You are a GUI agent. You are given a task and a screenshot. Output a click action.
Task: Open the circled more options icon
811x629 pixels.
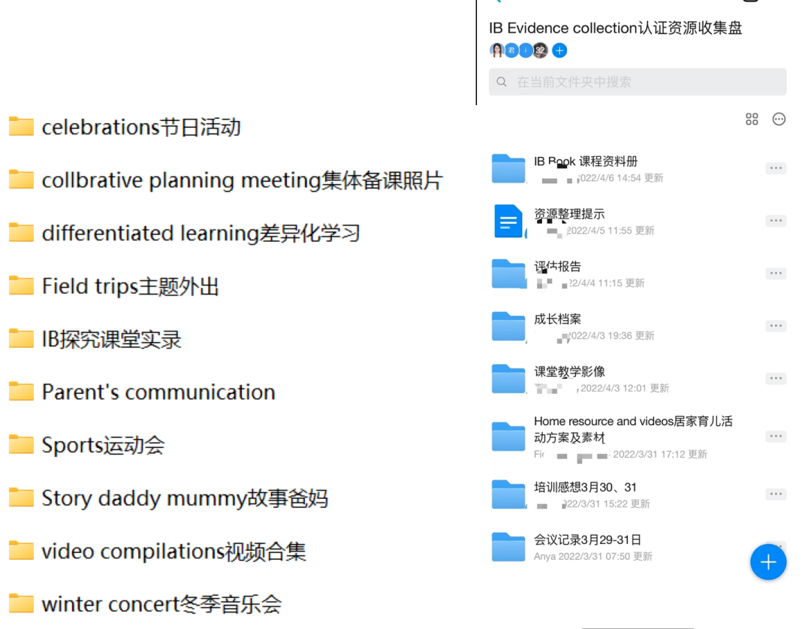(779, 119)
